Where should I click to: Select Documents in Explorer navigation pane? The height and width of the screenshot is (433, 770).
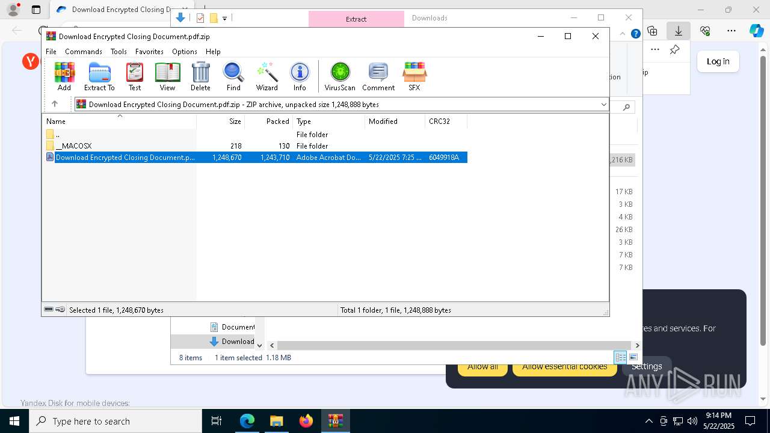tap(232, 327)
